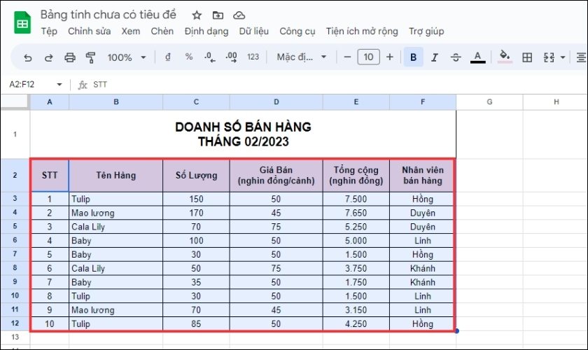Open the fill color picker
The image size is (588, 350).
point(505,57)
